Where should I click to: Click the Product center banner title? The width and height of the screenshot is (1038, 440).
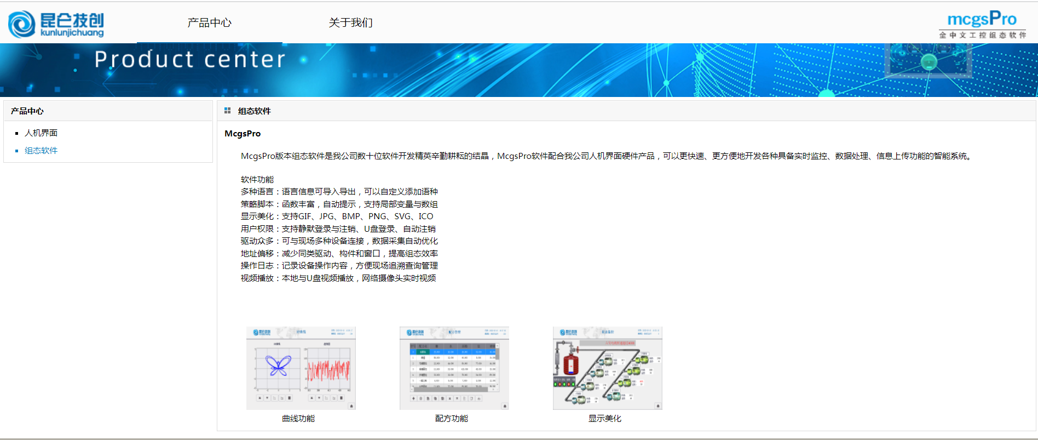190,59
